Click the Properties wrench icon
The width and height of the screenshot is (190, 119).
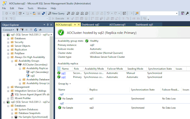[187, 13]
